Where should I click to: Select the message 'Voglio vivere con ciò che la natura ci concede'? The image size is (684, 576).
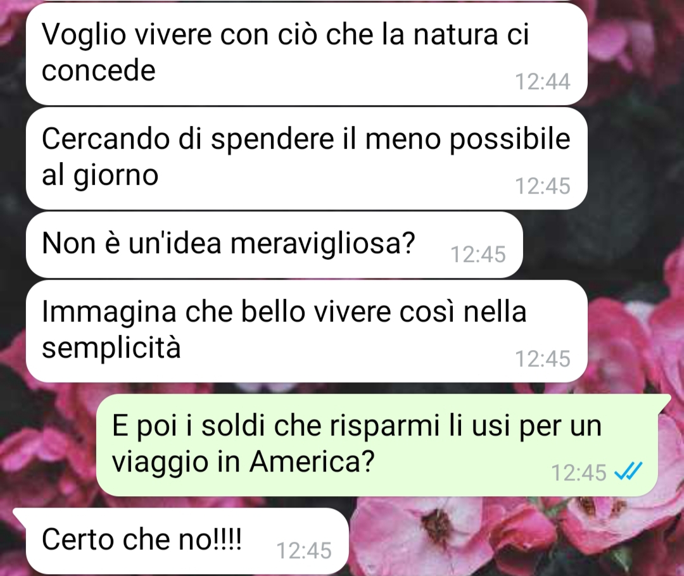pos(307,54)
